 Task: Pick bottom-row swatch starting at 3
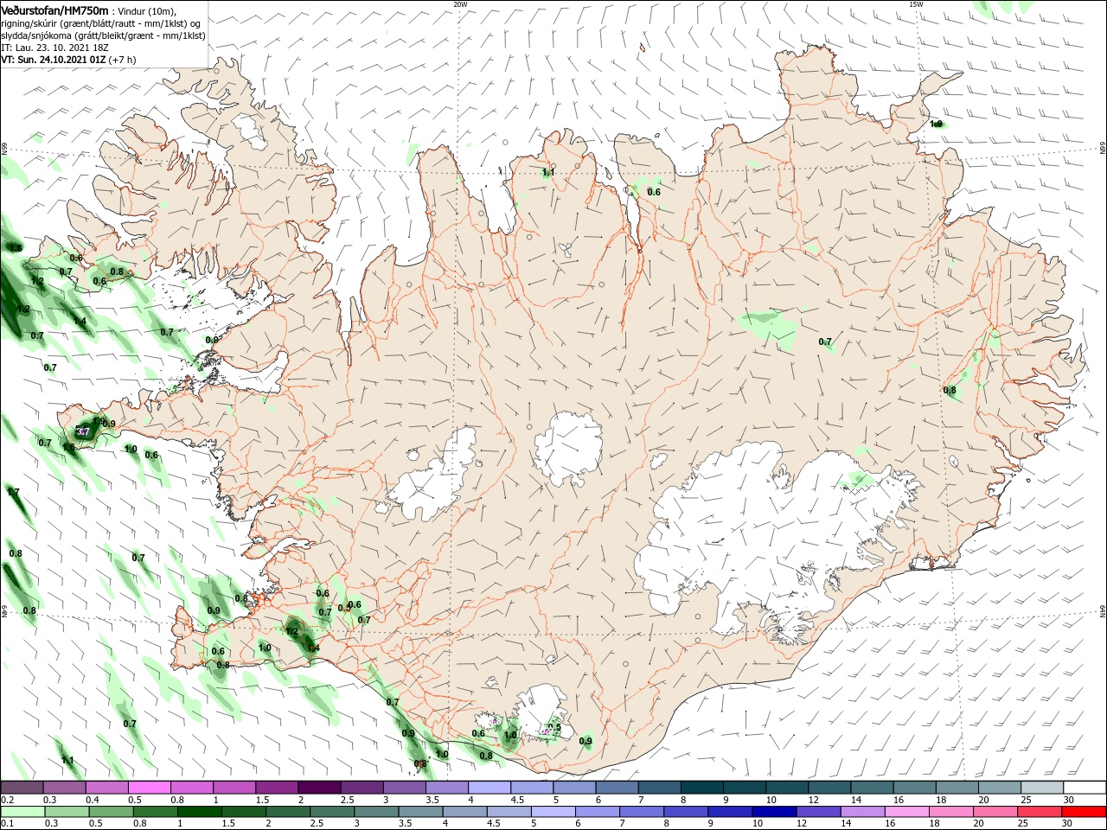[375, 812]
